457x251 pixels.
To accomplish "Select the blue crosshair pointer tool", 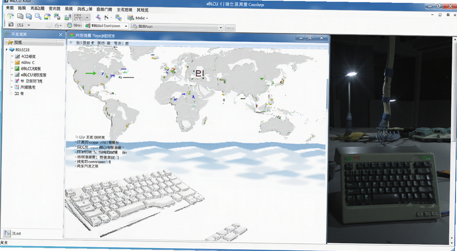I will [x=98, y=18].
